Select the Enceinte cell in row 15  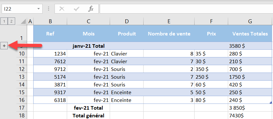pyautogui.click(x=127, y=92)
